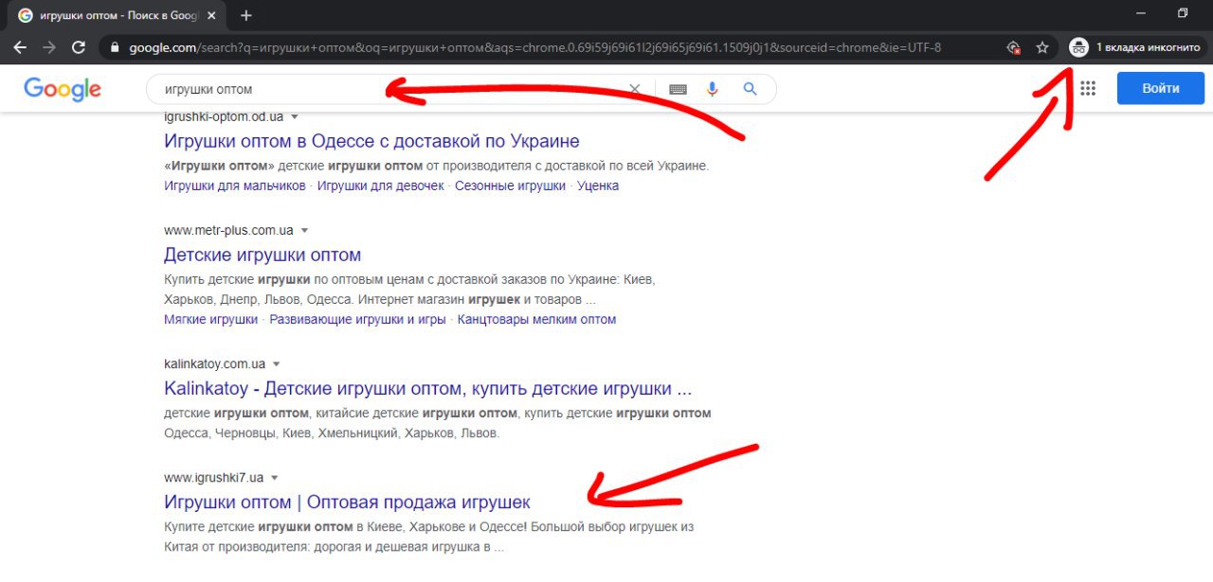The image size is (1213, 582).
Task: Expand dropdown next to www.igrushki7.ua
Action: click(x=275, y=478)
